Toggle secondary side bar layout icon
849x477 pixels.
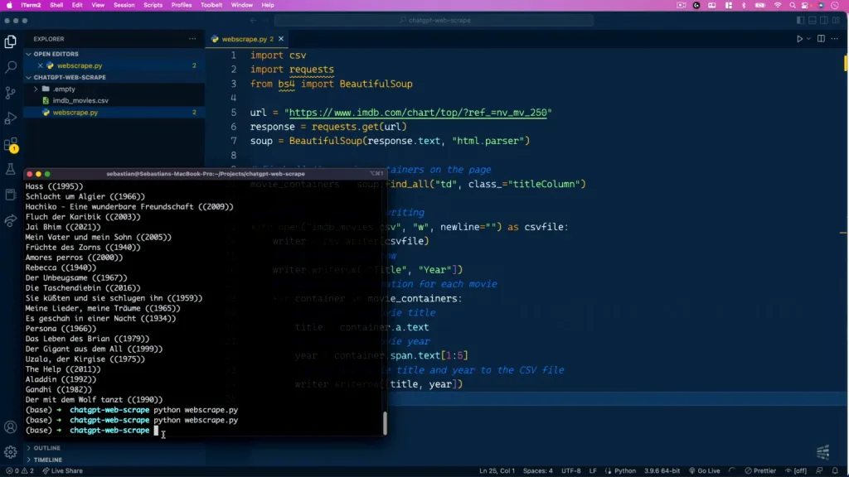tap(824, 21)
